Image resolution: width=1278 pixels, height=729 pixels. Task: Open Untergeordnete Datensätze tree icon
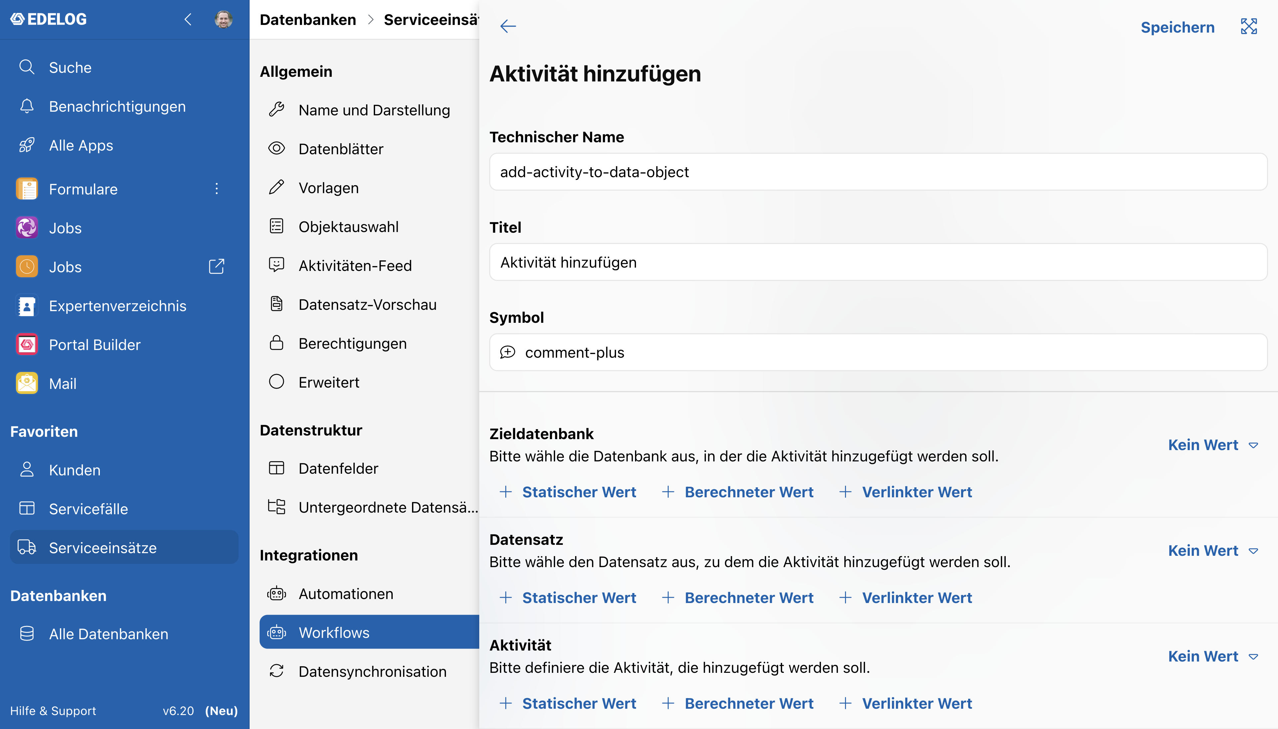click(277, 507)
